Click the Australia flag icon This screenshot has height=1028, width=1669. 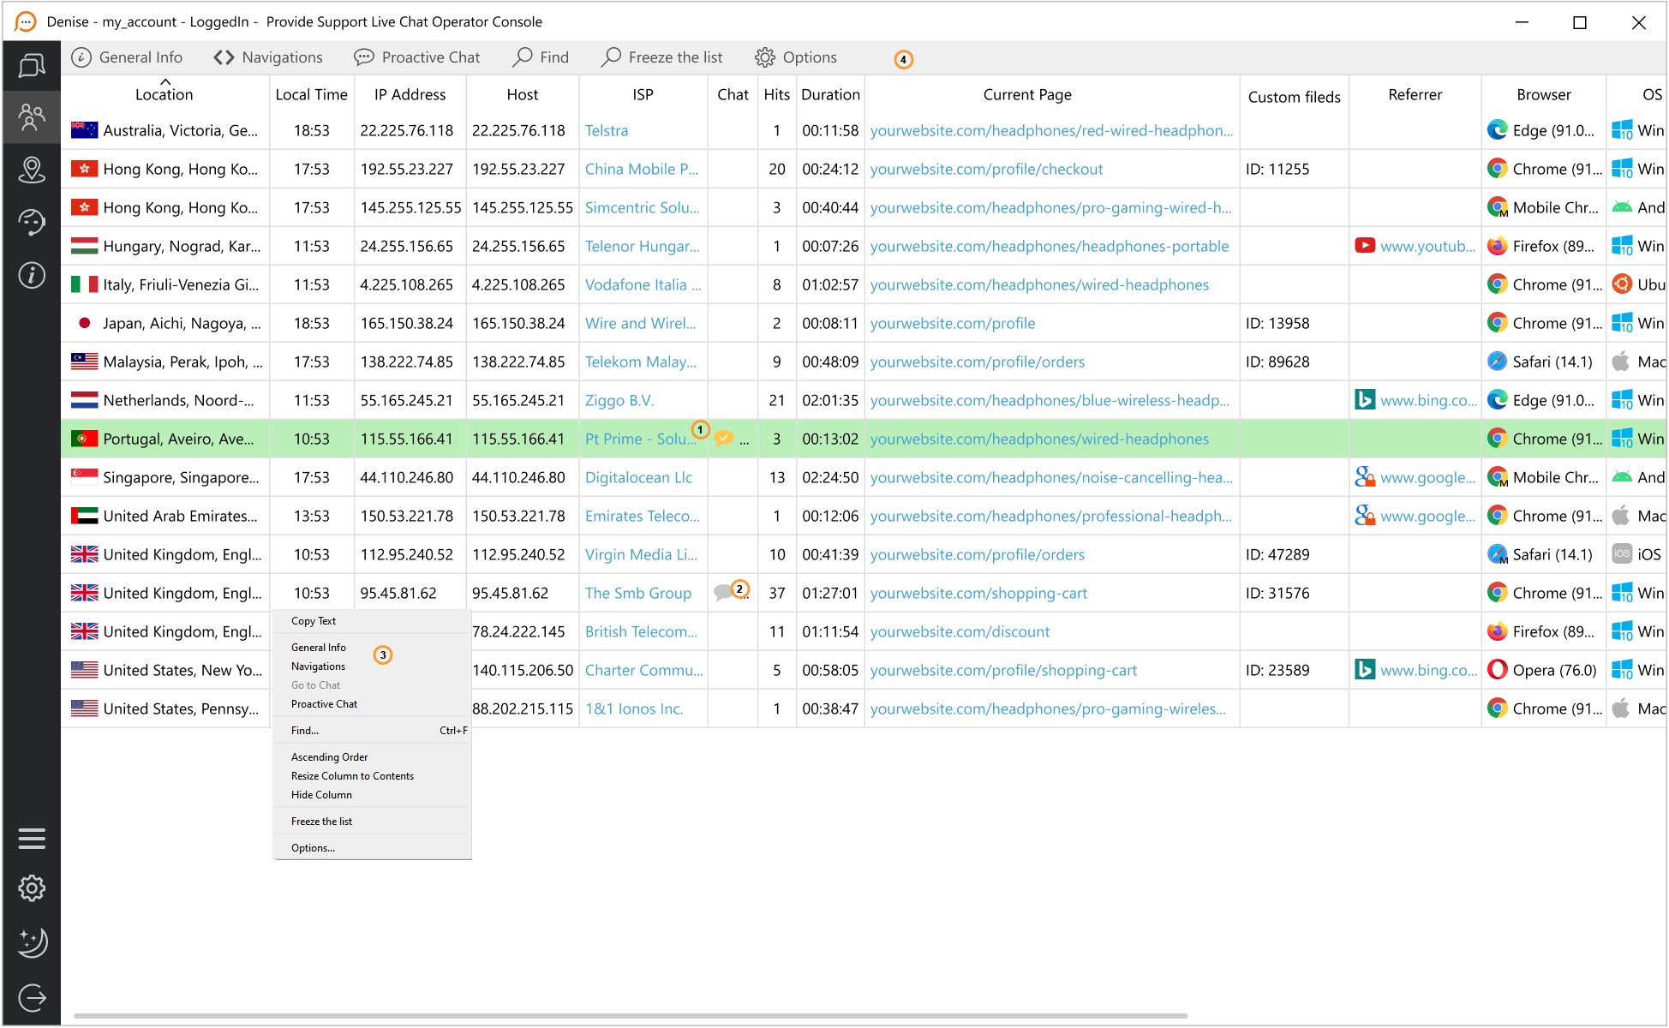click(84, 130)
